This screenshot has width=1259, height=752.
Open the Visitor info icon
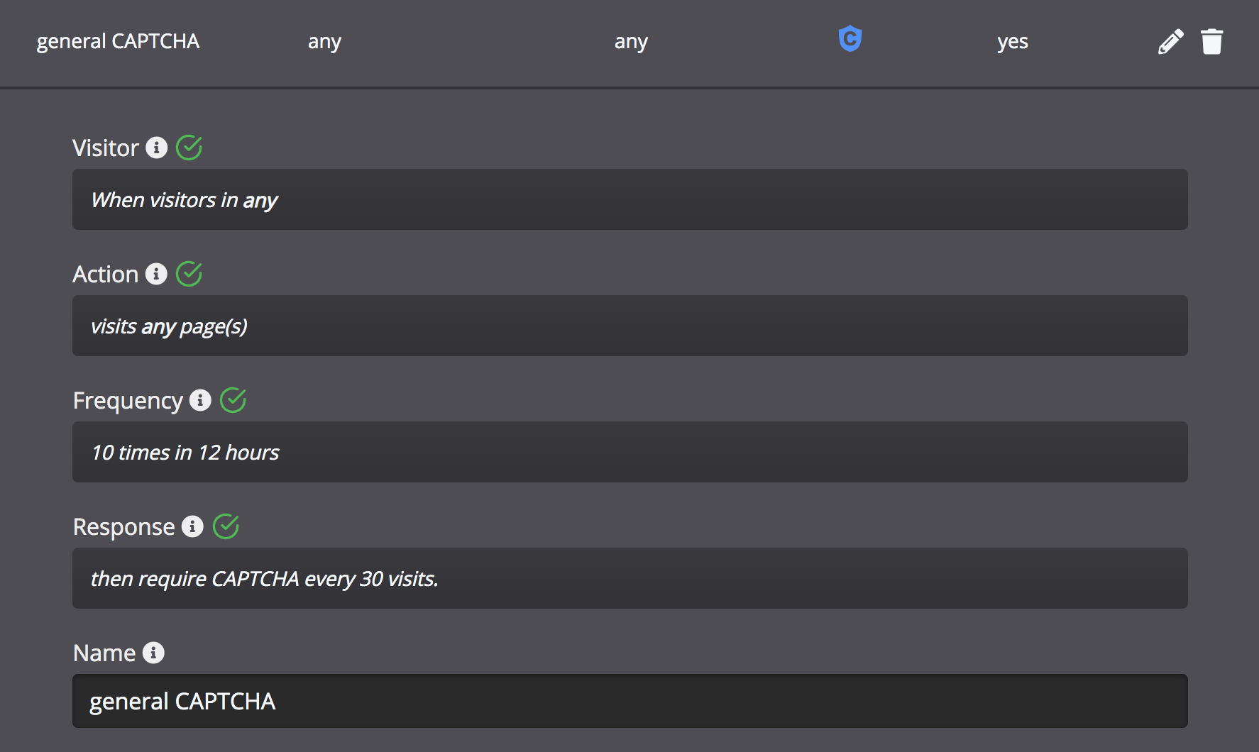[156, 148]
